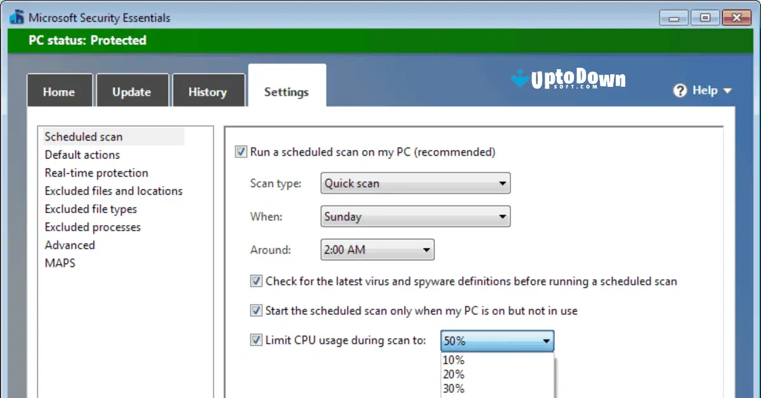Viewport: 761px width, 398px height.
Task: Open the MAPS settings section
Action: (60, 263)
